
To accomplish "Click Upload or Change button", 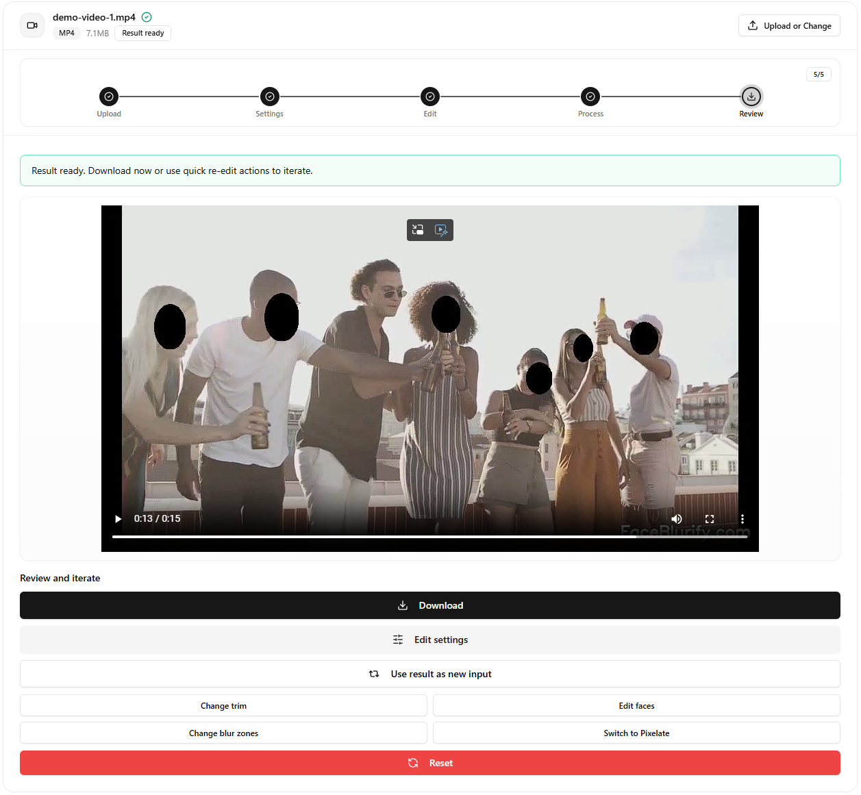I will [x=789, y=26].
